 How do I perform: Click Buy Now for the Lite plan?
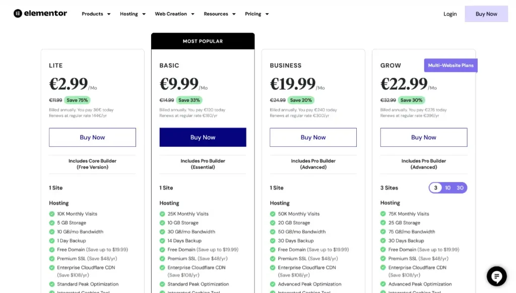tap(93, 137)
